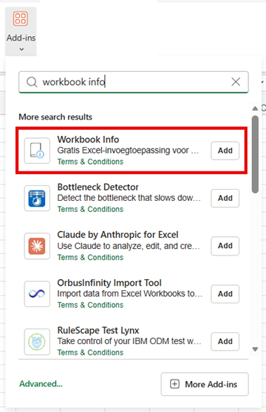266x412 pixels.
Task: Click the OrbusInfinity infinity icon
Action: [37, 294]
